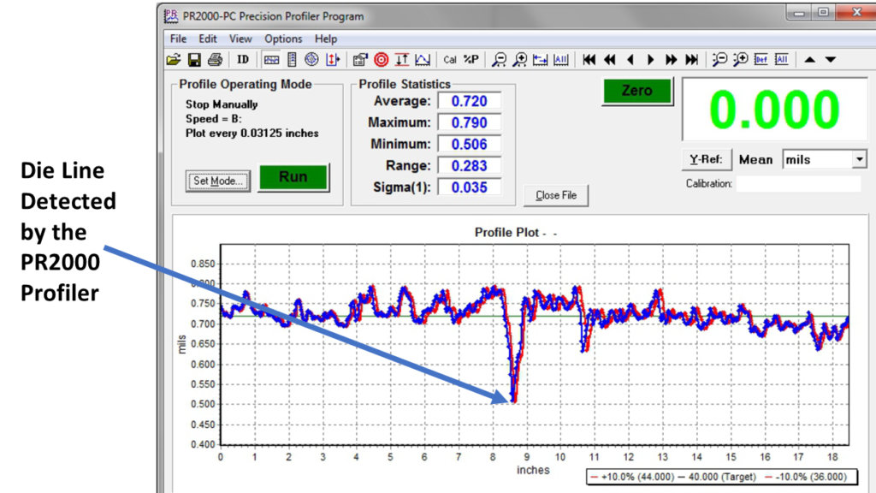
Task: Skip to first record with rewind icon
Action: tap(589, 59)
